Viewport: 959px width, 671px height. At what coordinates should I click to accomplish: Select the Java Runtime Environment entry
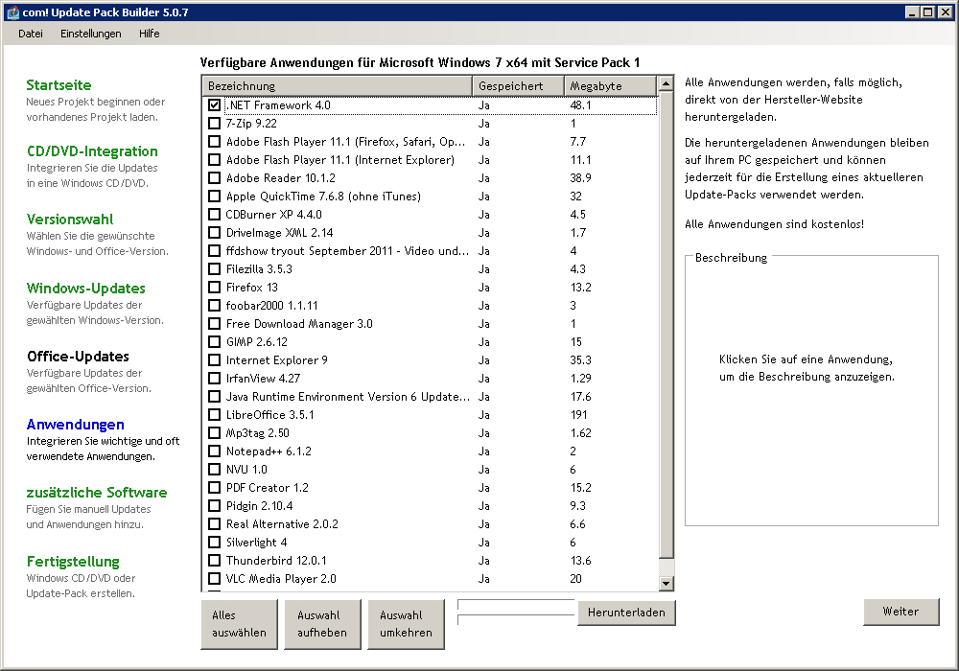347,397
